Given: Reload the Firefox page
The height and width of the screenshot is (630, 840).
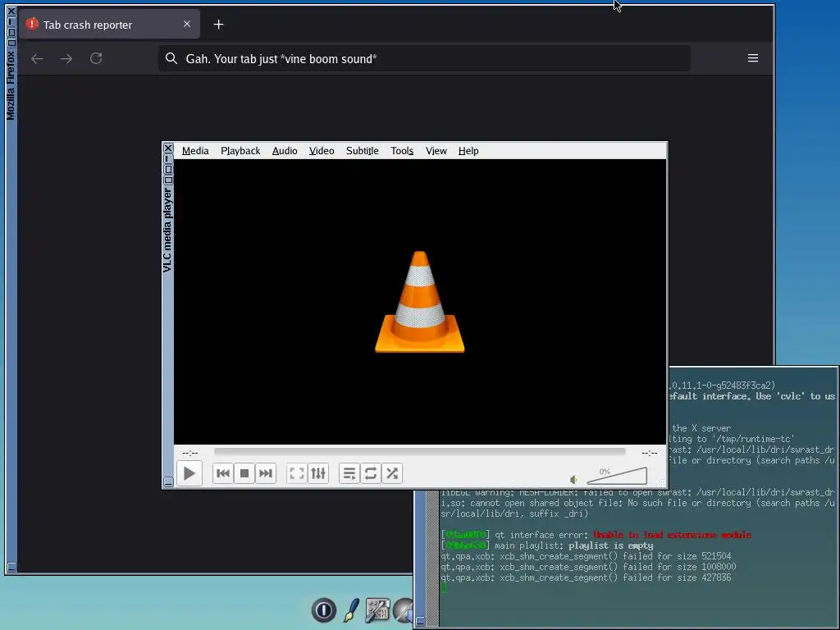Looking at the screenshot, I should (96, 58).
